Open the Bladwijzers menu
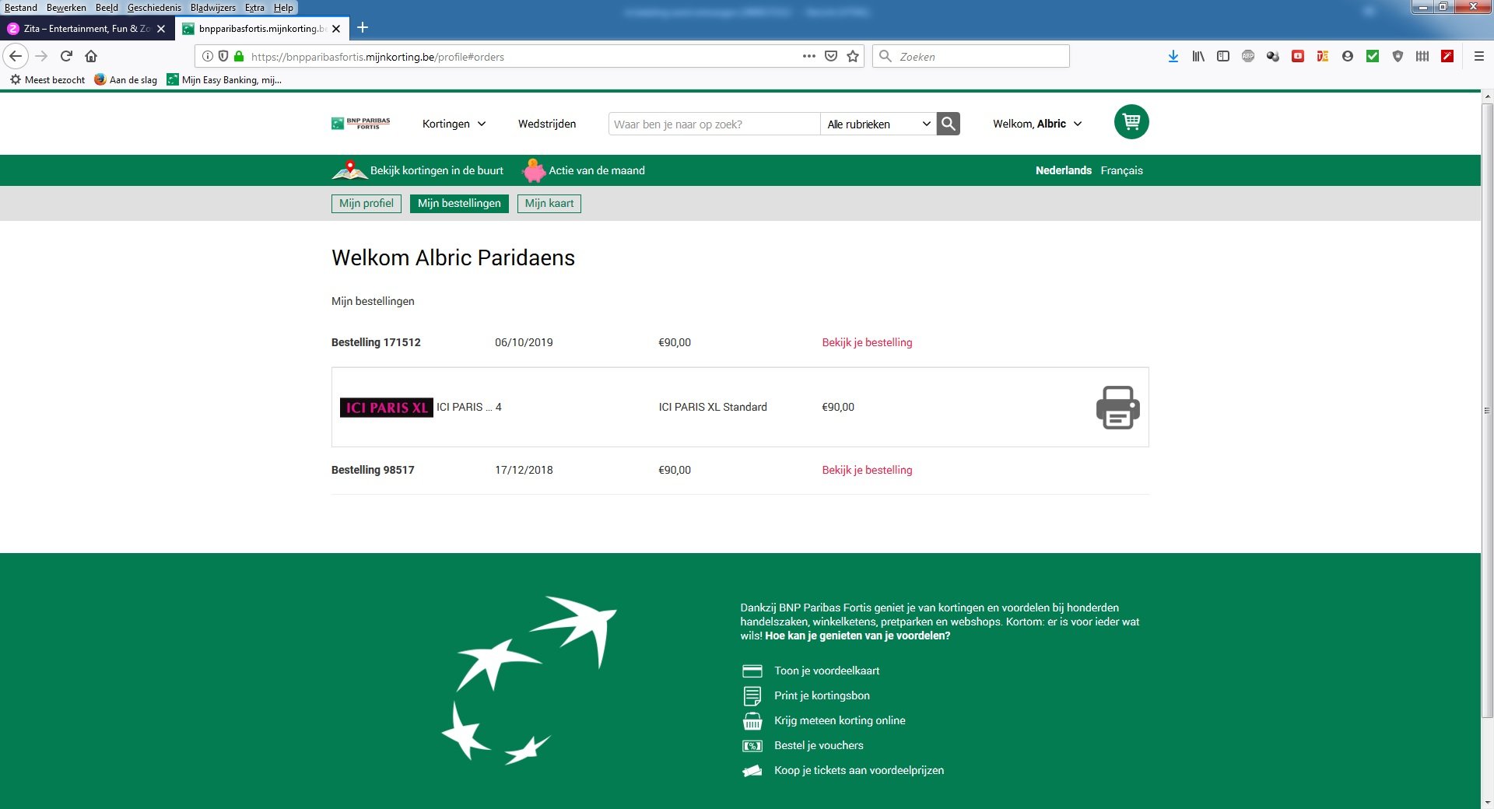Screen dimensions: 1494x809 pos(213,7)
